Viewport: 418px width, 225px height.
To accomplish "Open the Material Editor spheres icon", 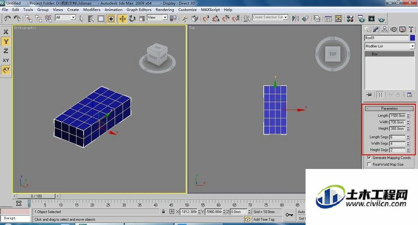I will click(x=350, y=18).
